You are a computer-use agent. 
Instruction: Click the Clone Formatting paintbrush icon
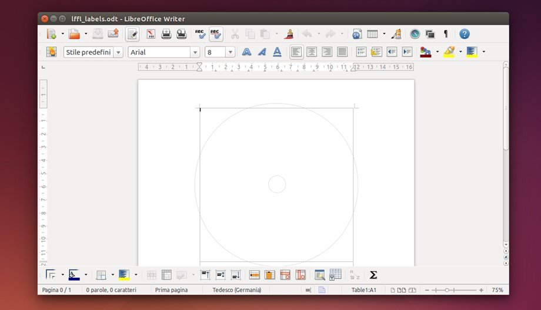coord(288,34)
